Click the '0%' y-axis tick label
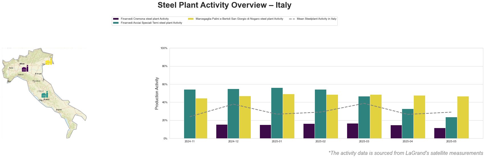Viewport: 485px width, 158px height. [x=165, y=139]
